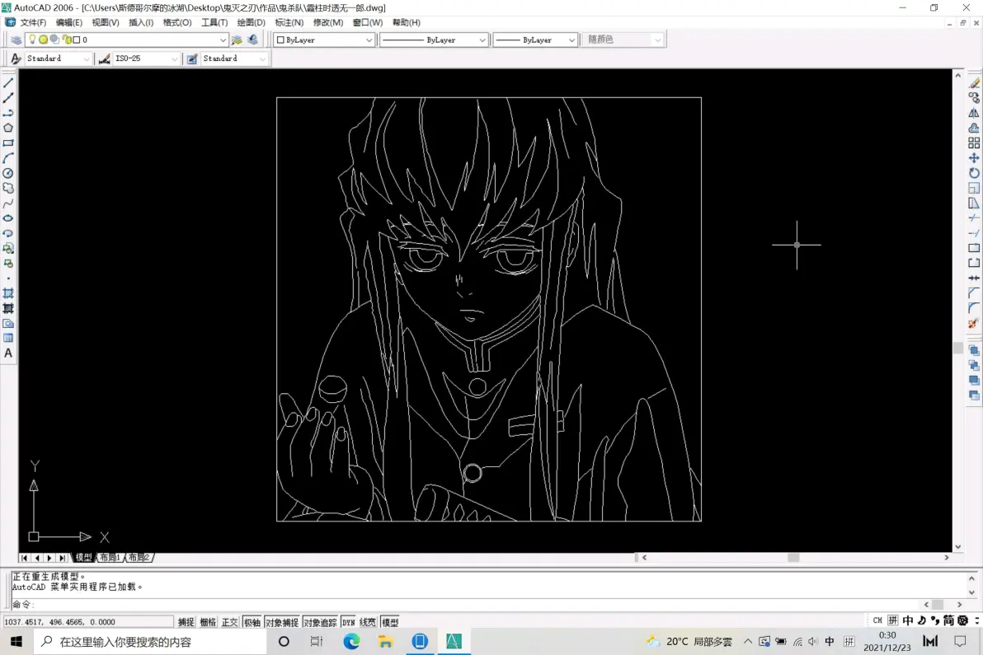Select the Arc draw tool
The width and height of the screenshot is (983, 655).
point(8,158)
